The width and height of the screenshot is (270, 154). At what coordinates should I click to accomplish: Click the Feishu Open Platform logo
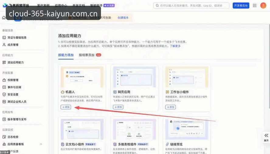(x=16, y=5)
